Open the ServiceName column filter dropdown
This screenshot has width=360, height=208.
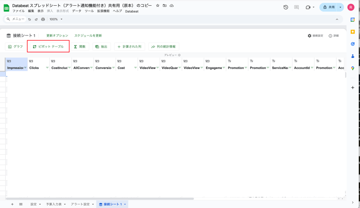tap(290, 68)
